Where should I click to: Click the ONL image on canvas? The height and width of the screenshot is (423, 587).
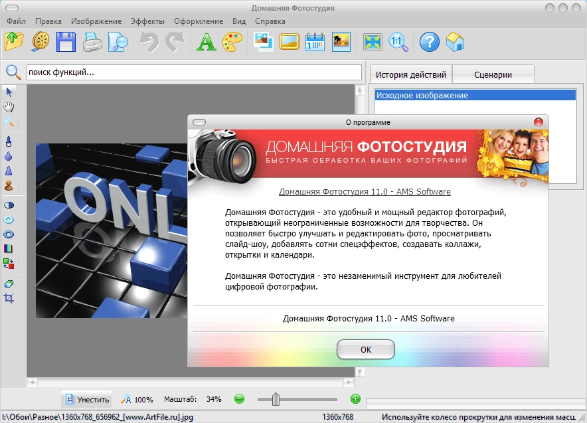click(112, 230)
